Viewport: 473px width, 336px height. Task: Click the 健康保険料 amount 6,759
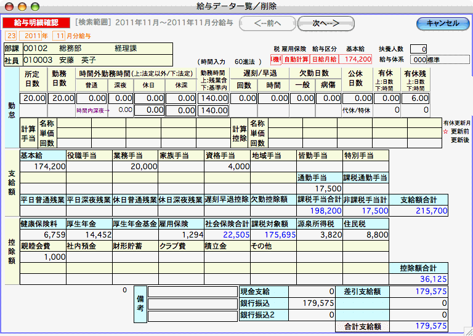43,234
